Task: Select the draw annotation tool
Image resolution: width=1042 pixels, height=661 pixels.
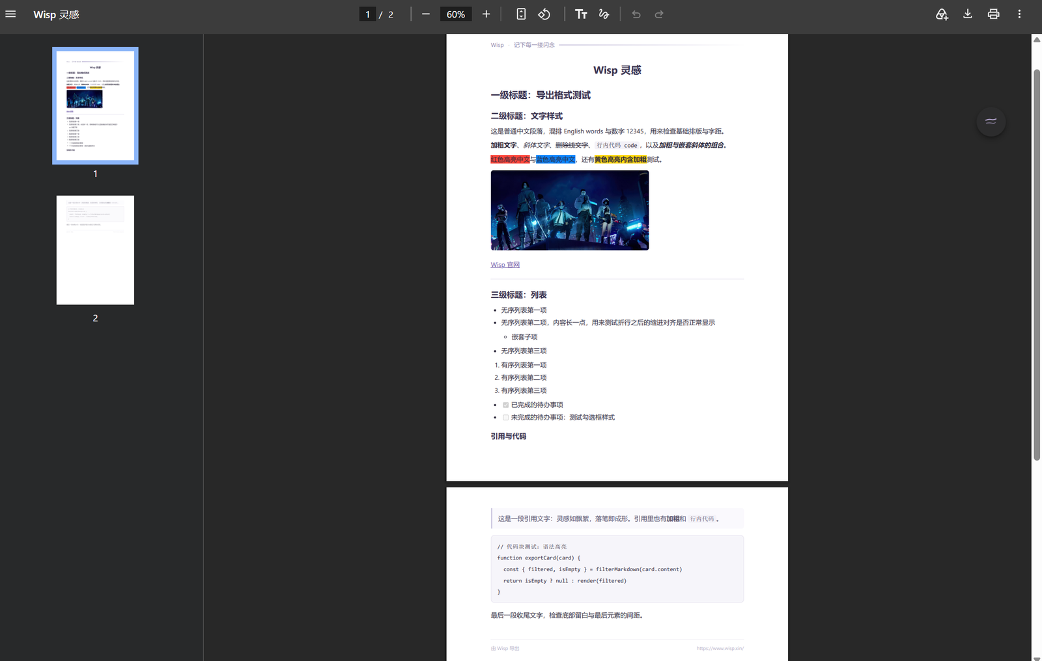Action: coord(604,14)
